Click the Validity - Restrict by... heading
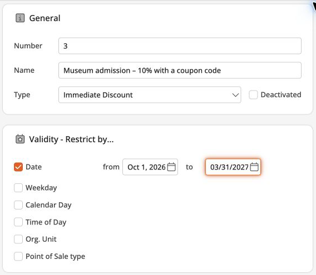This screenshot has height=275, width=316. [71, 139]
